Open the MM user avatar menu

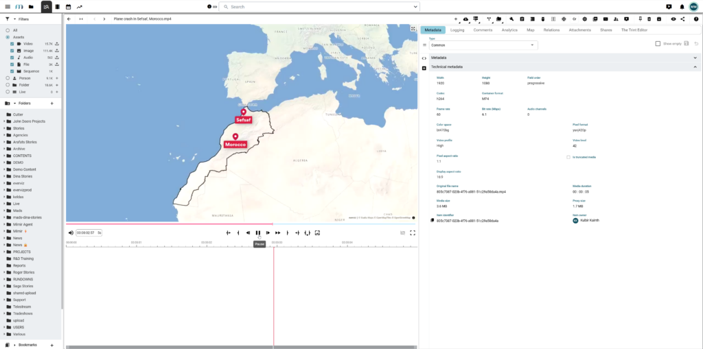tap(693, 7)
